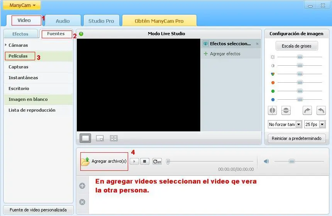Adjust the blue channel slider
This screenshot has height=216, width=332.
tap(300, 99)
